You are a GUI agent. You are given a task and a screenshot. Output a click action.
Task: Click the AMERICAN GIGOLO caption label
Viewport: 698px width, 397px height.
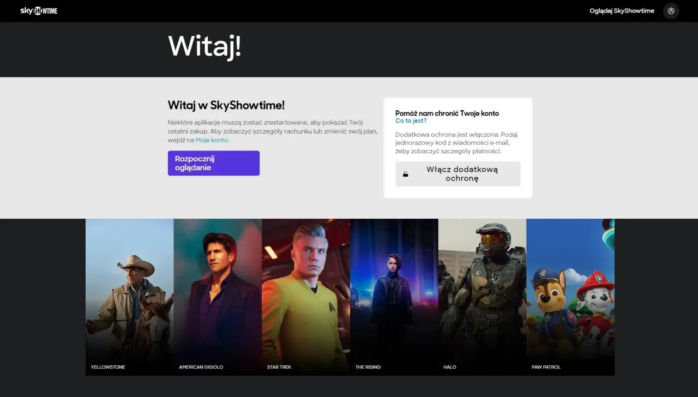(201, 367)
